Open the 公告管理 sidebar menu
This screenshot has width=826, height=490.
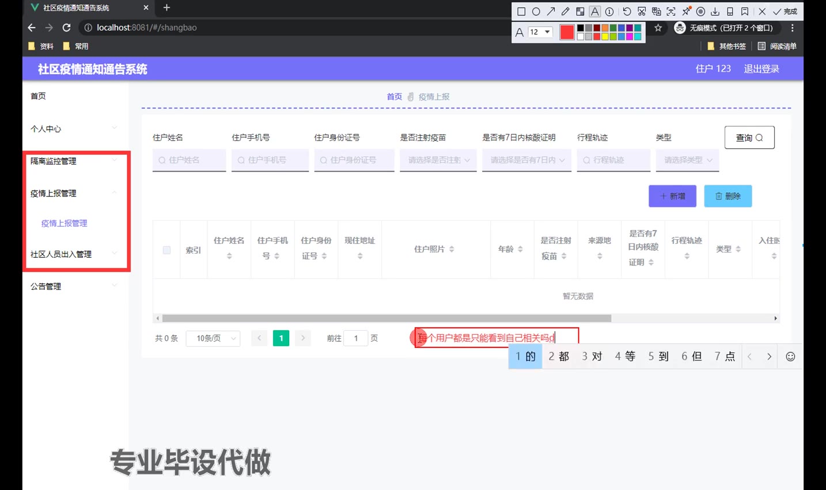(74, 286)
